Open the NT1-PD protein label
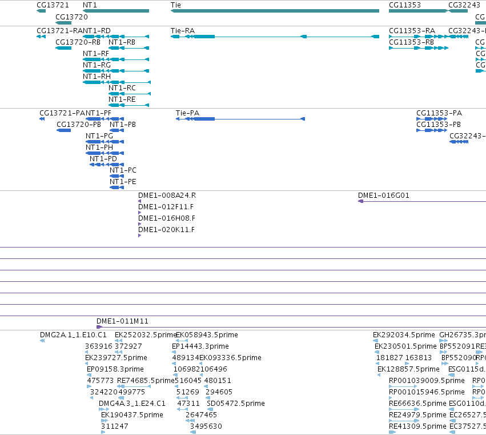 point(103,159)
